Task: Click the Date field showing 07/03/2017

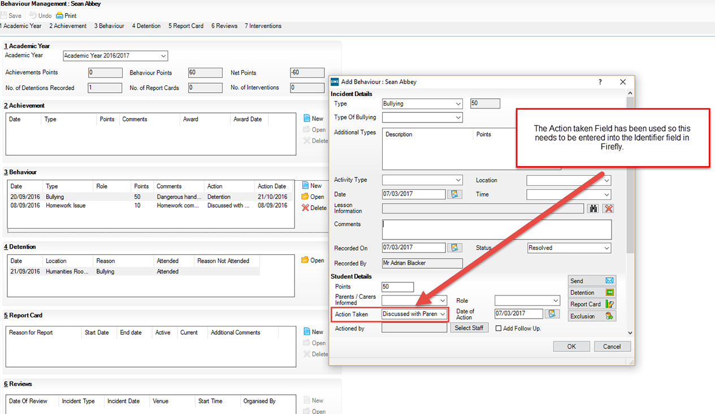Action: click(414, 194)
